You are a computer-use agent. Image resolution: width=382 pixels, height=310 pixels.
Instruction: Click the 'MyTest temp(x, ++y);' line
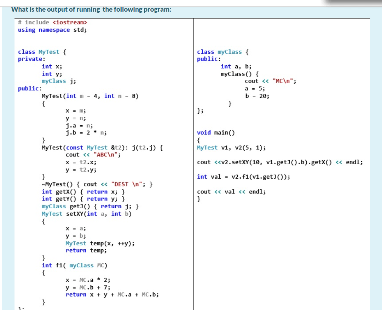click(100, 243)
